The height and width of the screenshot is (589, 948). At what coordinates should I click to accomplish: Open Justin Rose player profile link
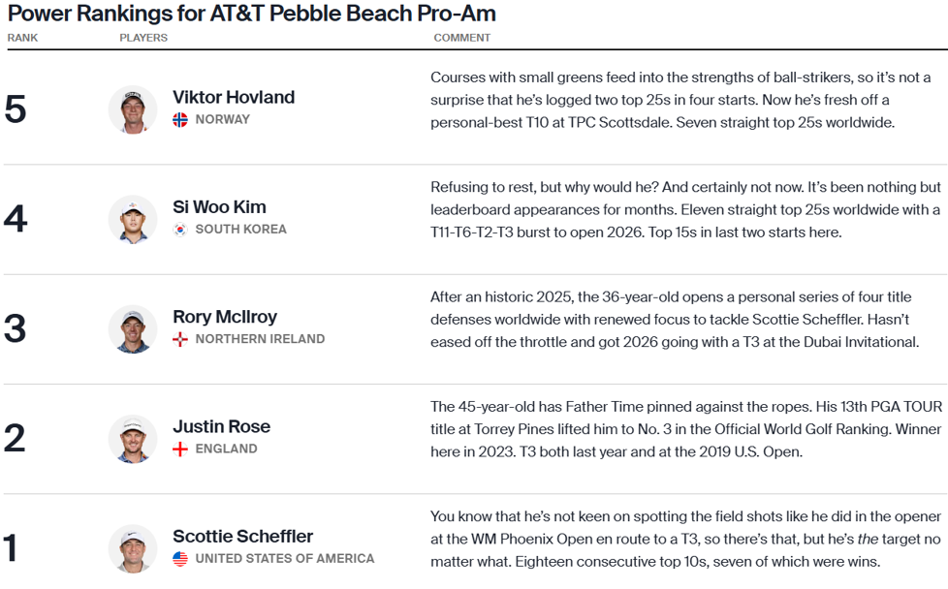click(x=221, y=426)
